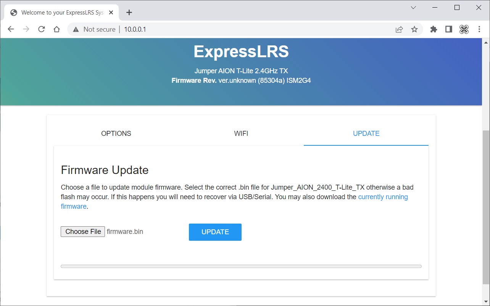The height and width of the screenshot is (306, 490).
Task: Minimize the browser window
Action: pyautogui.click(x=435, y=8)
